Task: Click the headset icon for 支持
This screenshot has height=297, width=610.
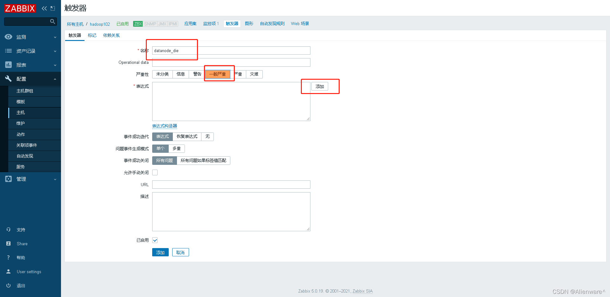Action: coord(9,230)
